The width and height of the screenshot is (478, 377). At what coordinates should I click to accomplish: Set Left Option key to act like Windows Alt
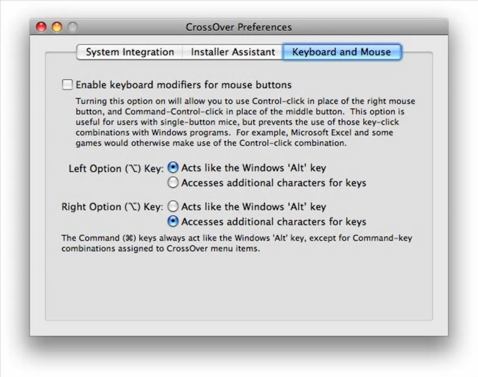pyautogui.click(x=173, y=168)
